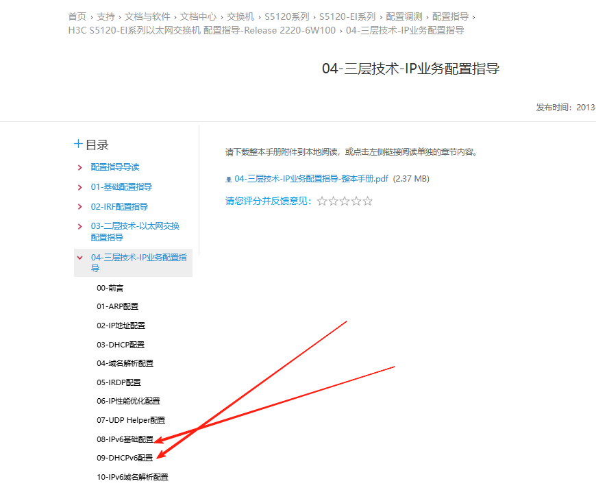The image size is (596, 490).
Task: Expand the 02-IRF配置指导 chevron
Action: [x=80, y=207]
